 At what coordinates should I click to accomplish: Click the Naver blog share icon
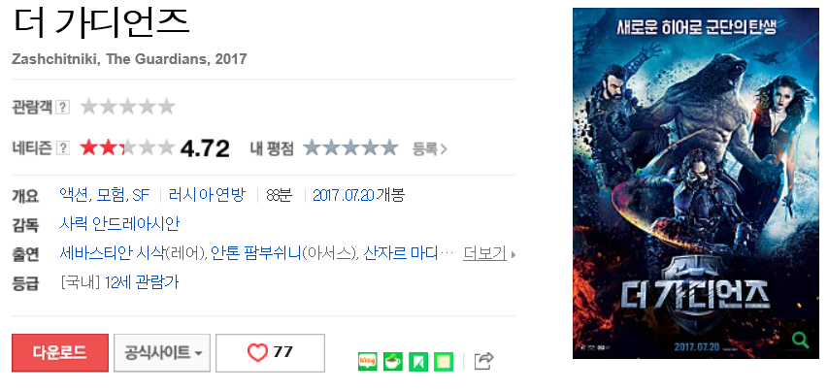(368, 362)
